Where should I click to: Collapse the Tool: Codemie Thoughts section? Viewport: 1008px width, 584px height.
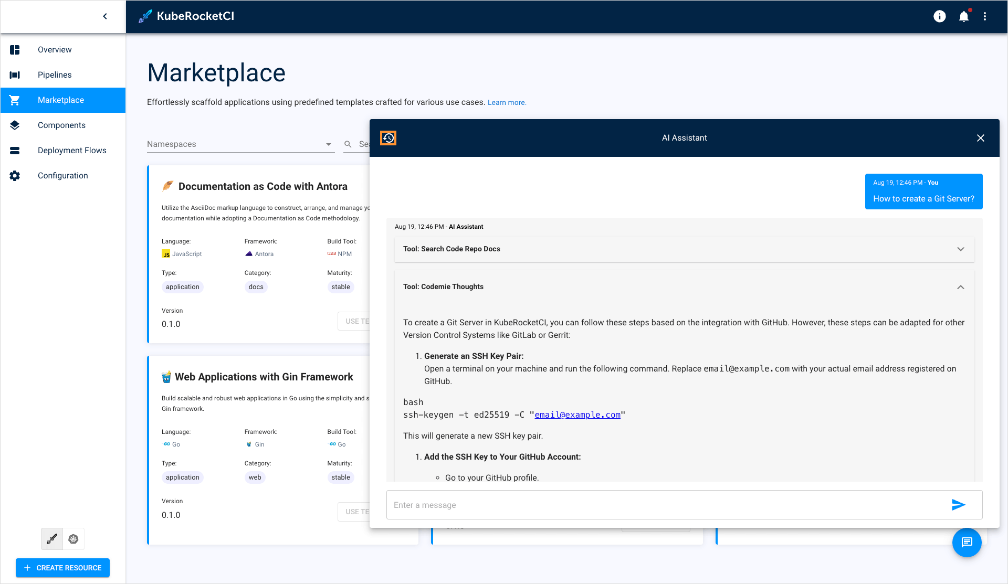coord(961,286)
